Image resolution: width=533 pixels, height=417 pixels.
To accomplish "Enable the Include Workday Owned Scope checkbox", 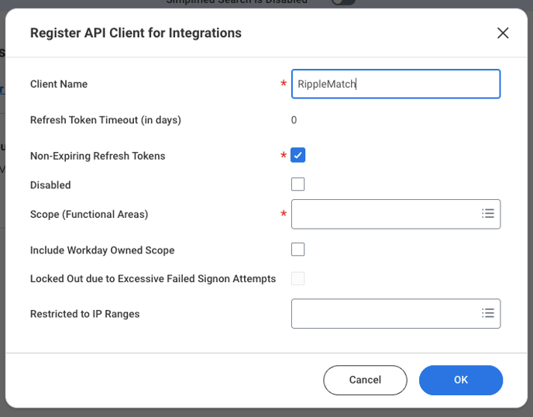I will pyautogui.click(x=298, y=250).
